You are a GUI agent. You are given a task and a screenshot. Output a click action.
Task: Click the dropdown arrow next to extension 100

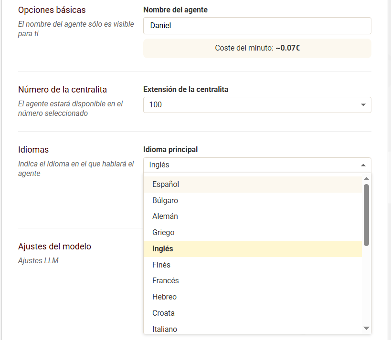[365, 104]
